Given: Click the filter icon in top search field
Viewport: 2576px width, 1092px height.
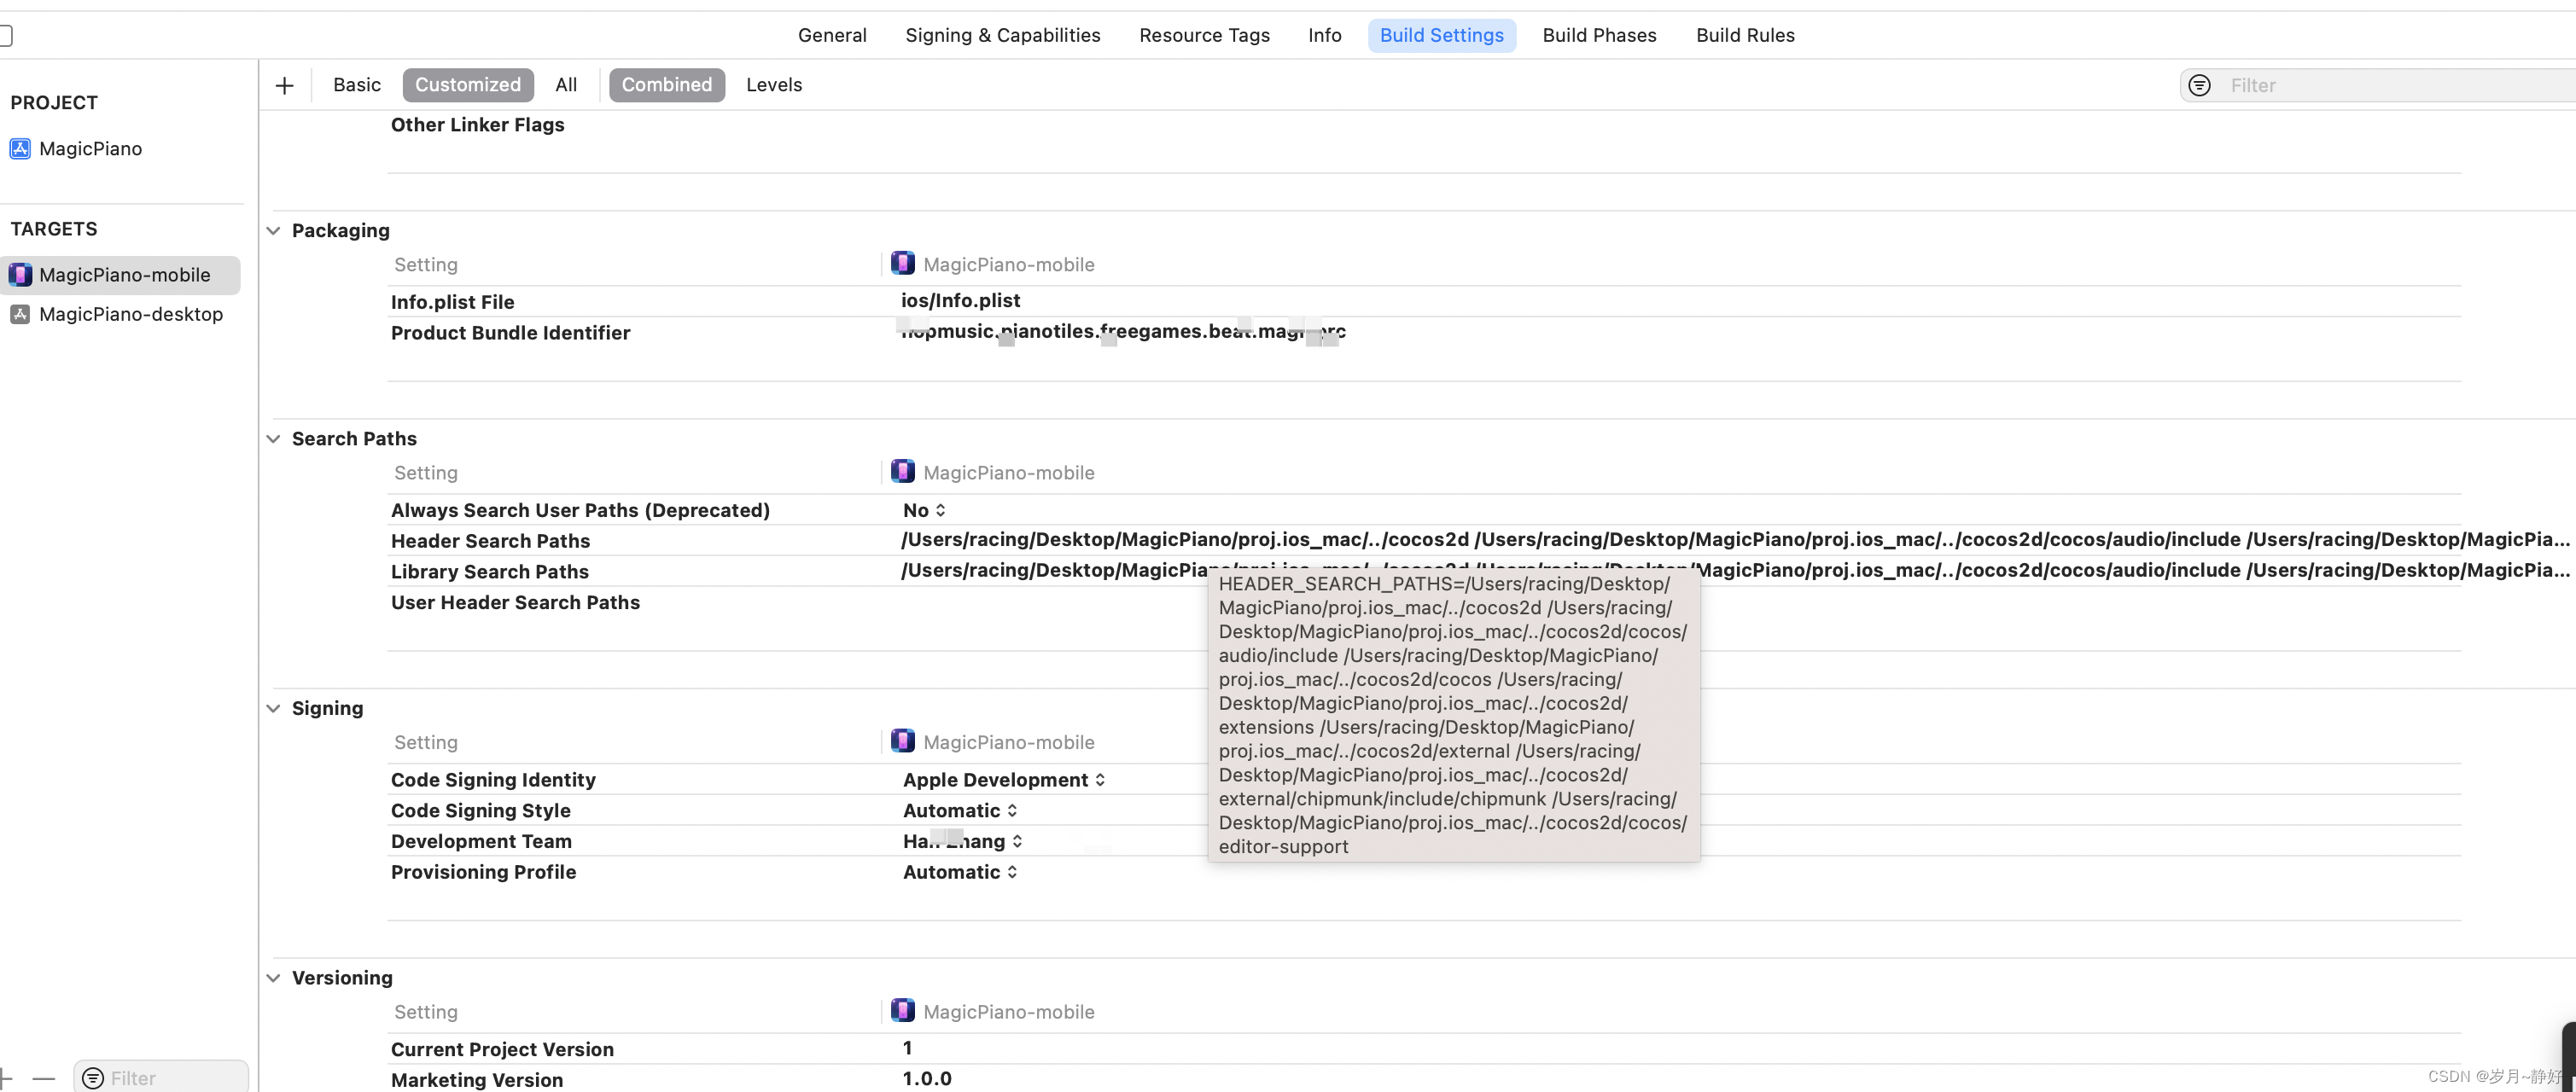Looking at the screenshot, I should pos(2199,85).
